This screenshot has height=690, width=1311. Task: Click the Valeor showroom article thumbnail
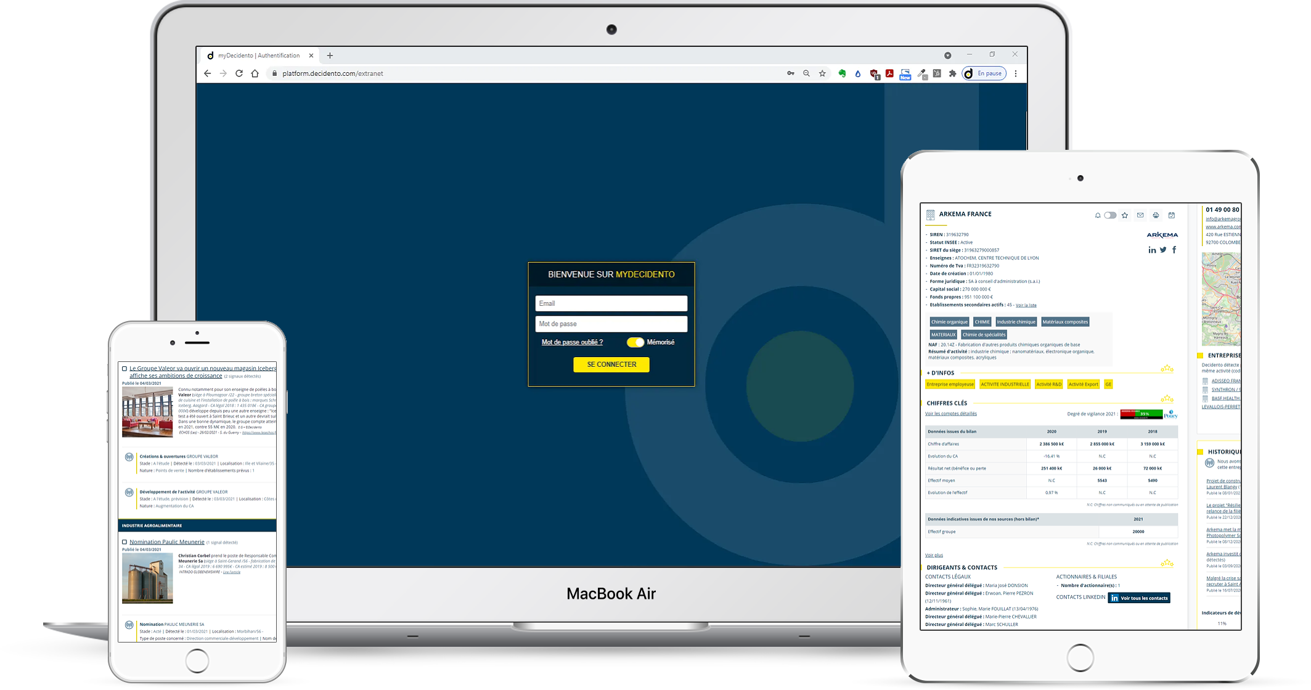click(x=147, y=413)
